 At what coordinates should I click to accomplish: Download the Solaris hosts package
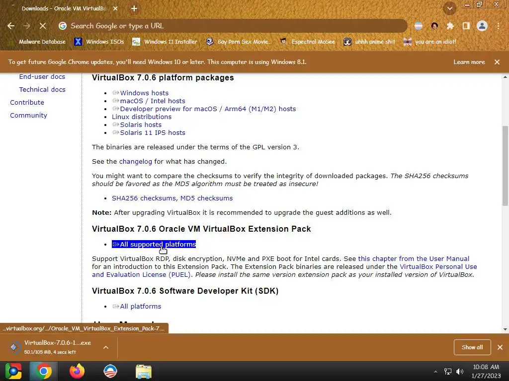137,125
